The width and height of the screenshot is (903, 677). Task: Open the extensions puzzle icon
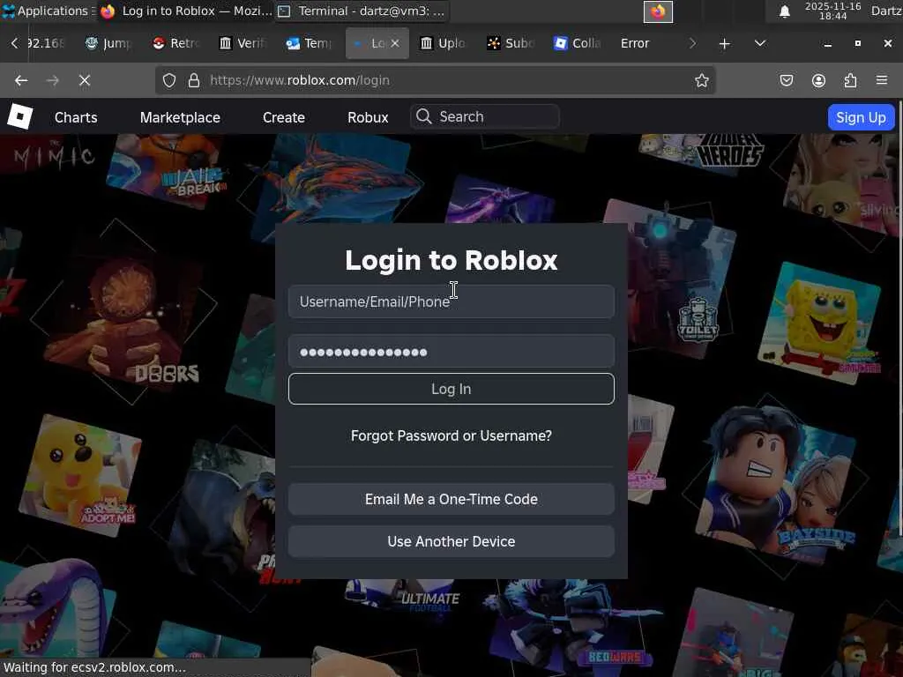(x=850, y=80)
